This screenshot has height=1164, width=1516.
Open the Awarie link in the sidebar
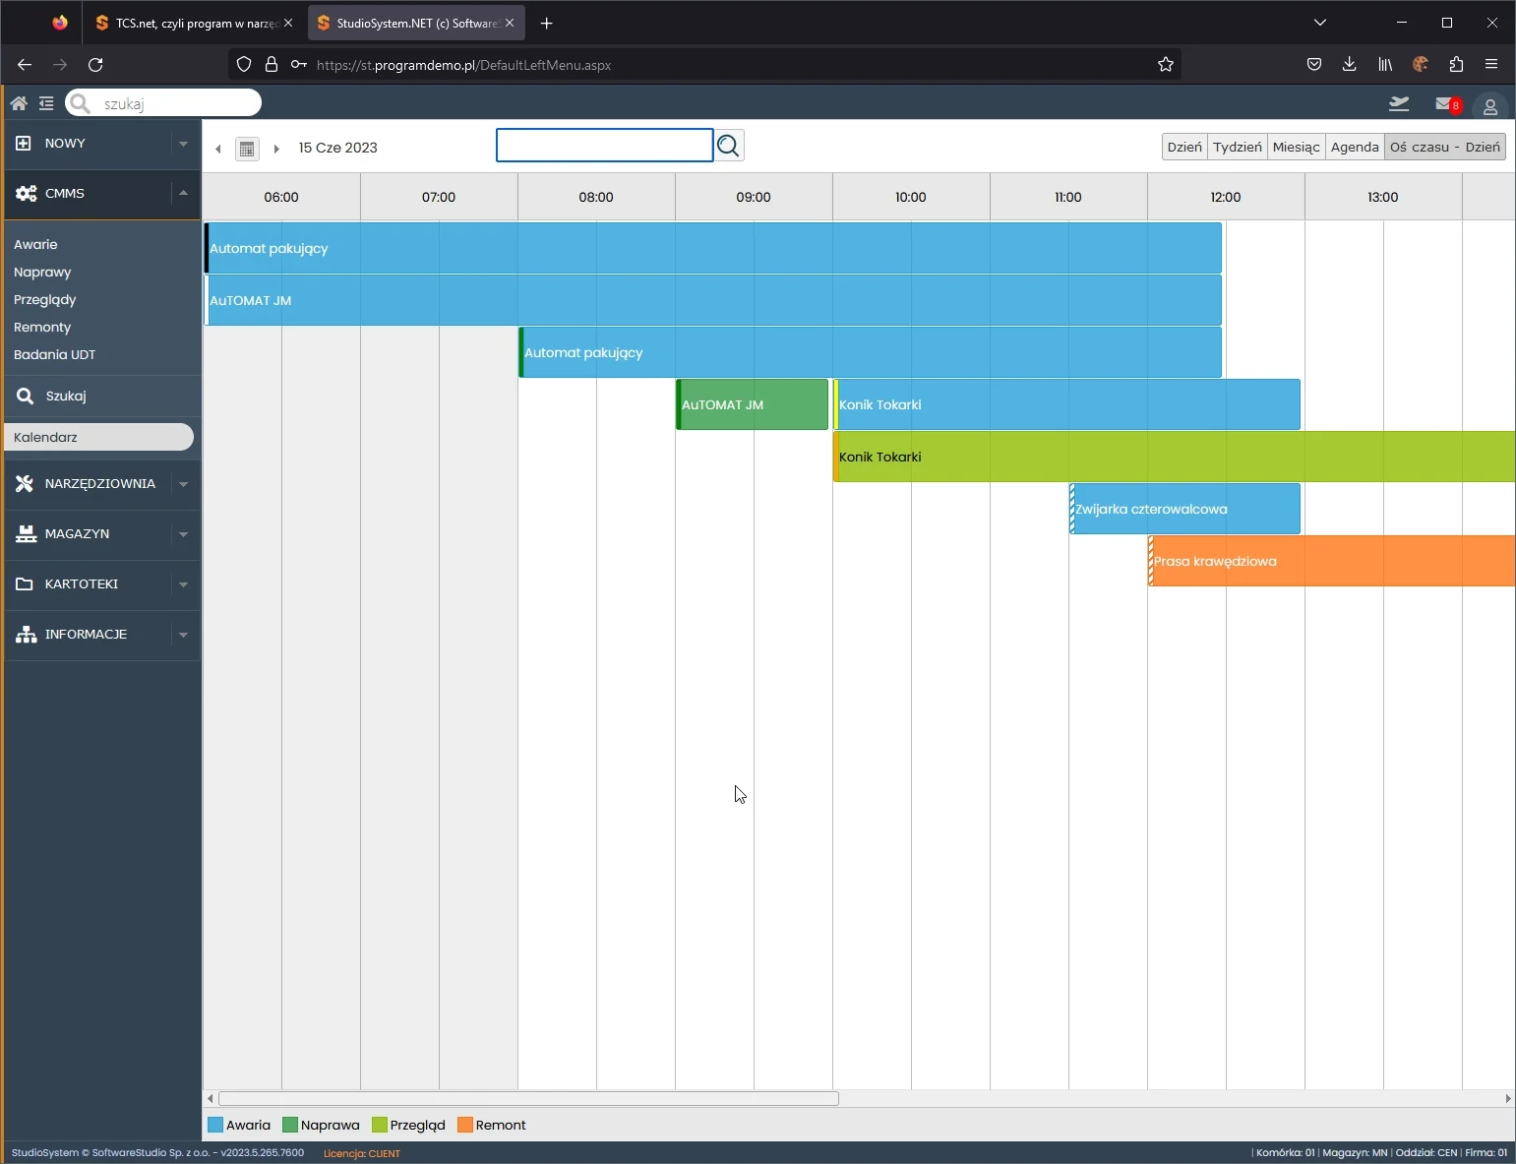[x=35, y=244]
